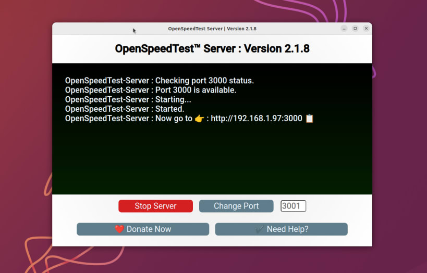Click the http://192.168.1.97:3000 address text

point(257,119)
